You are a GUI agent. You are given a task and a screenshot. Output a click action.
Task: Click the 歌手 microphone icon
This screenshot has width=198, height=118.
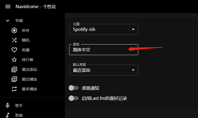8,106
